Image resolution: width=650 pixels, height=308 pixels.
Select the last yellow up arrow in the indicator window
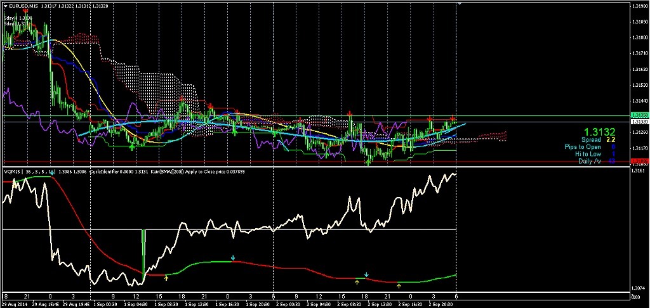(399, 285)
